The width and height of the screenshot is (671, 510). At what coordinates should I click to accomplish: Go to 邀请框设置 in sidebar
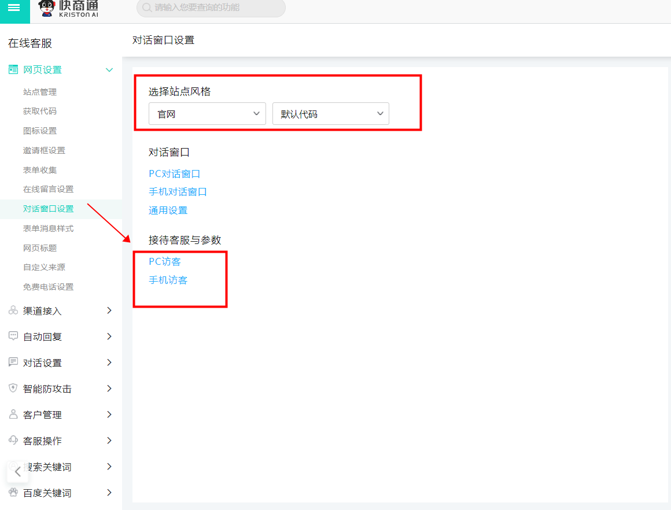click(44, 150)
